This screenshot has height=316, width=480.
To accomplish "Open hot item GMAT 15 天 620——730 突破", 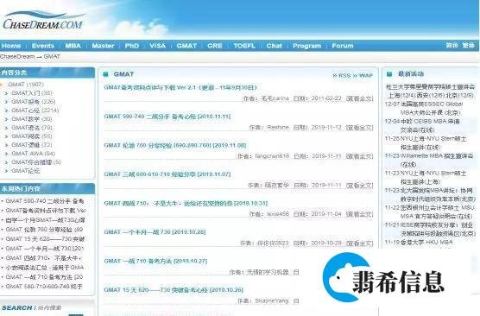I will (x=45, y=239).
